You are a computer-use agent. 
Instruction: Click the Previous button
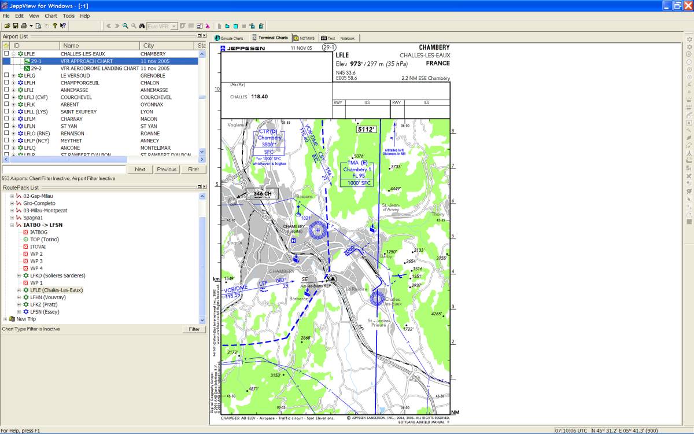pyautogui.click(x=167, y=170)
